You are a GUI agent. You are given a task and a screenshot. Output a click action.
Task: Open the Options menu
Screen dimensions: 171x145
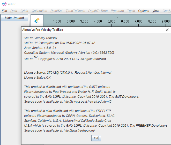click(x=144, y=11)
